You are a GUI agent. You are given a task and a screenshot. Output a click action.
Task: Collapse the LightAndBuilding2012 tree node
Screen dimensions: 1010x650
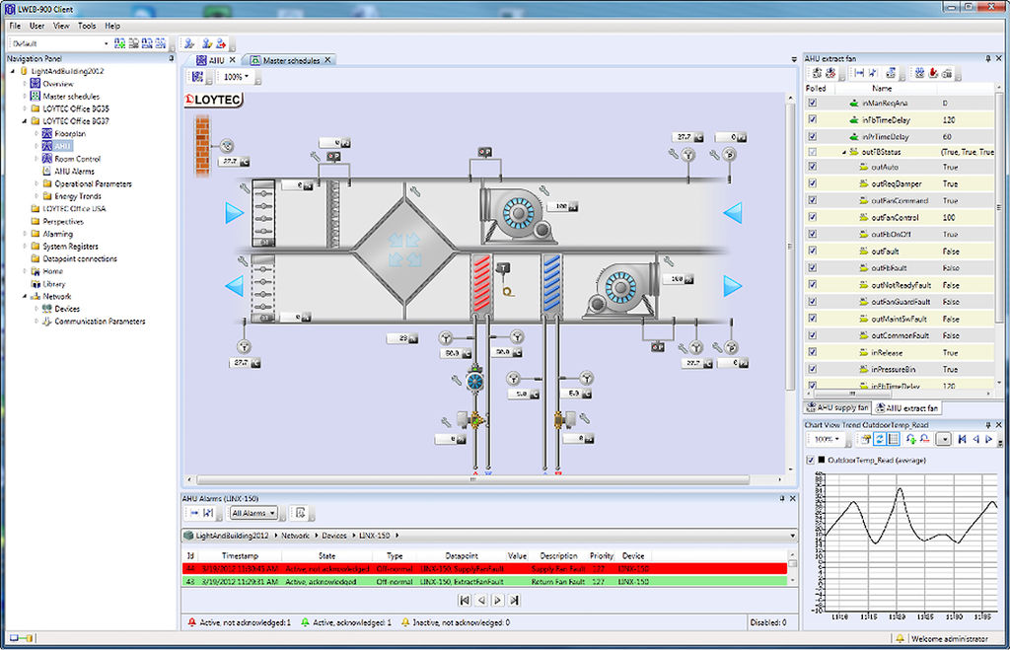tap(13, 71)
